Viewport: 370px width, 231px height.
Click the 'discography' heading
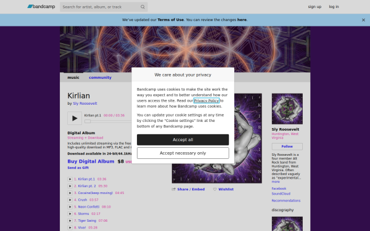point(282,210)
